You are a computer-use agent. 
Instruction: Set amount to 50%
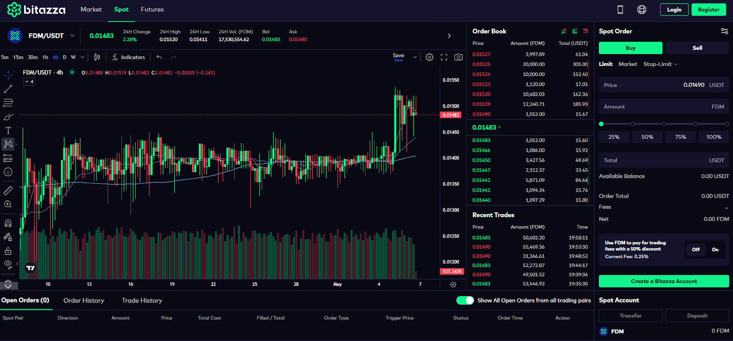pyautogui.click(x=647, y=137)
